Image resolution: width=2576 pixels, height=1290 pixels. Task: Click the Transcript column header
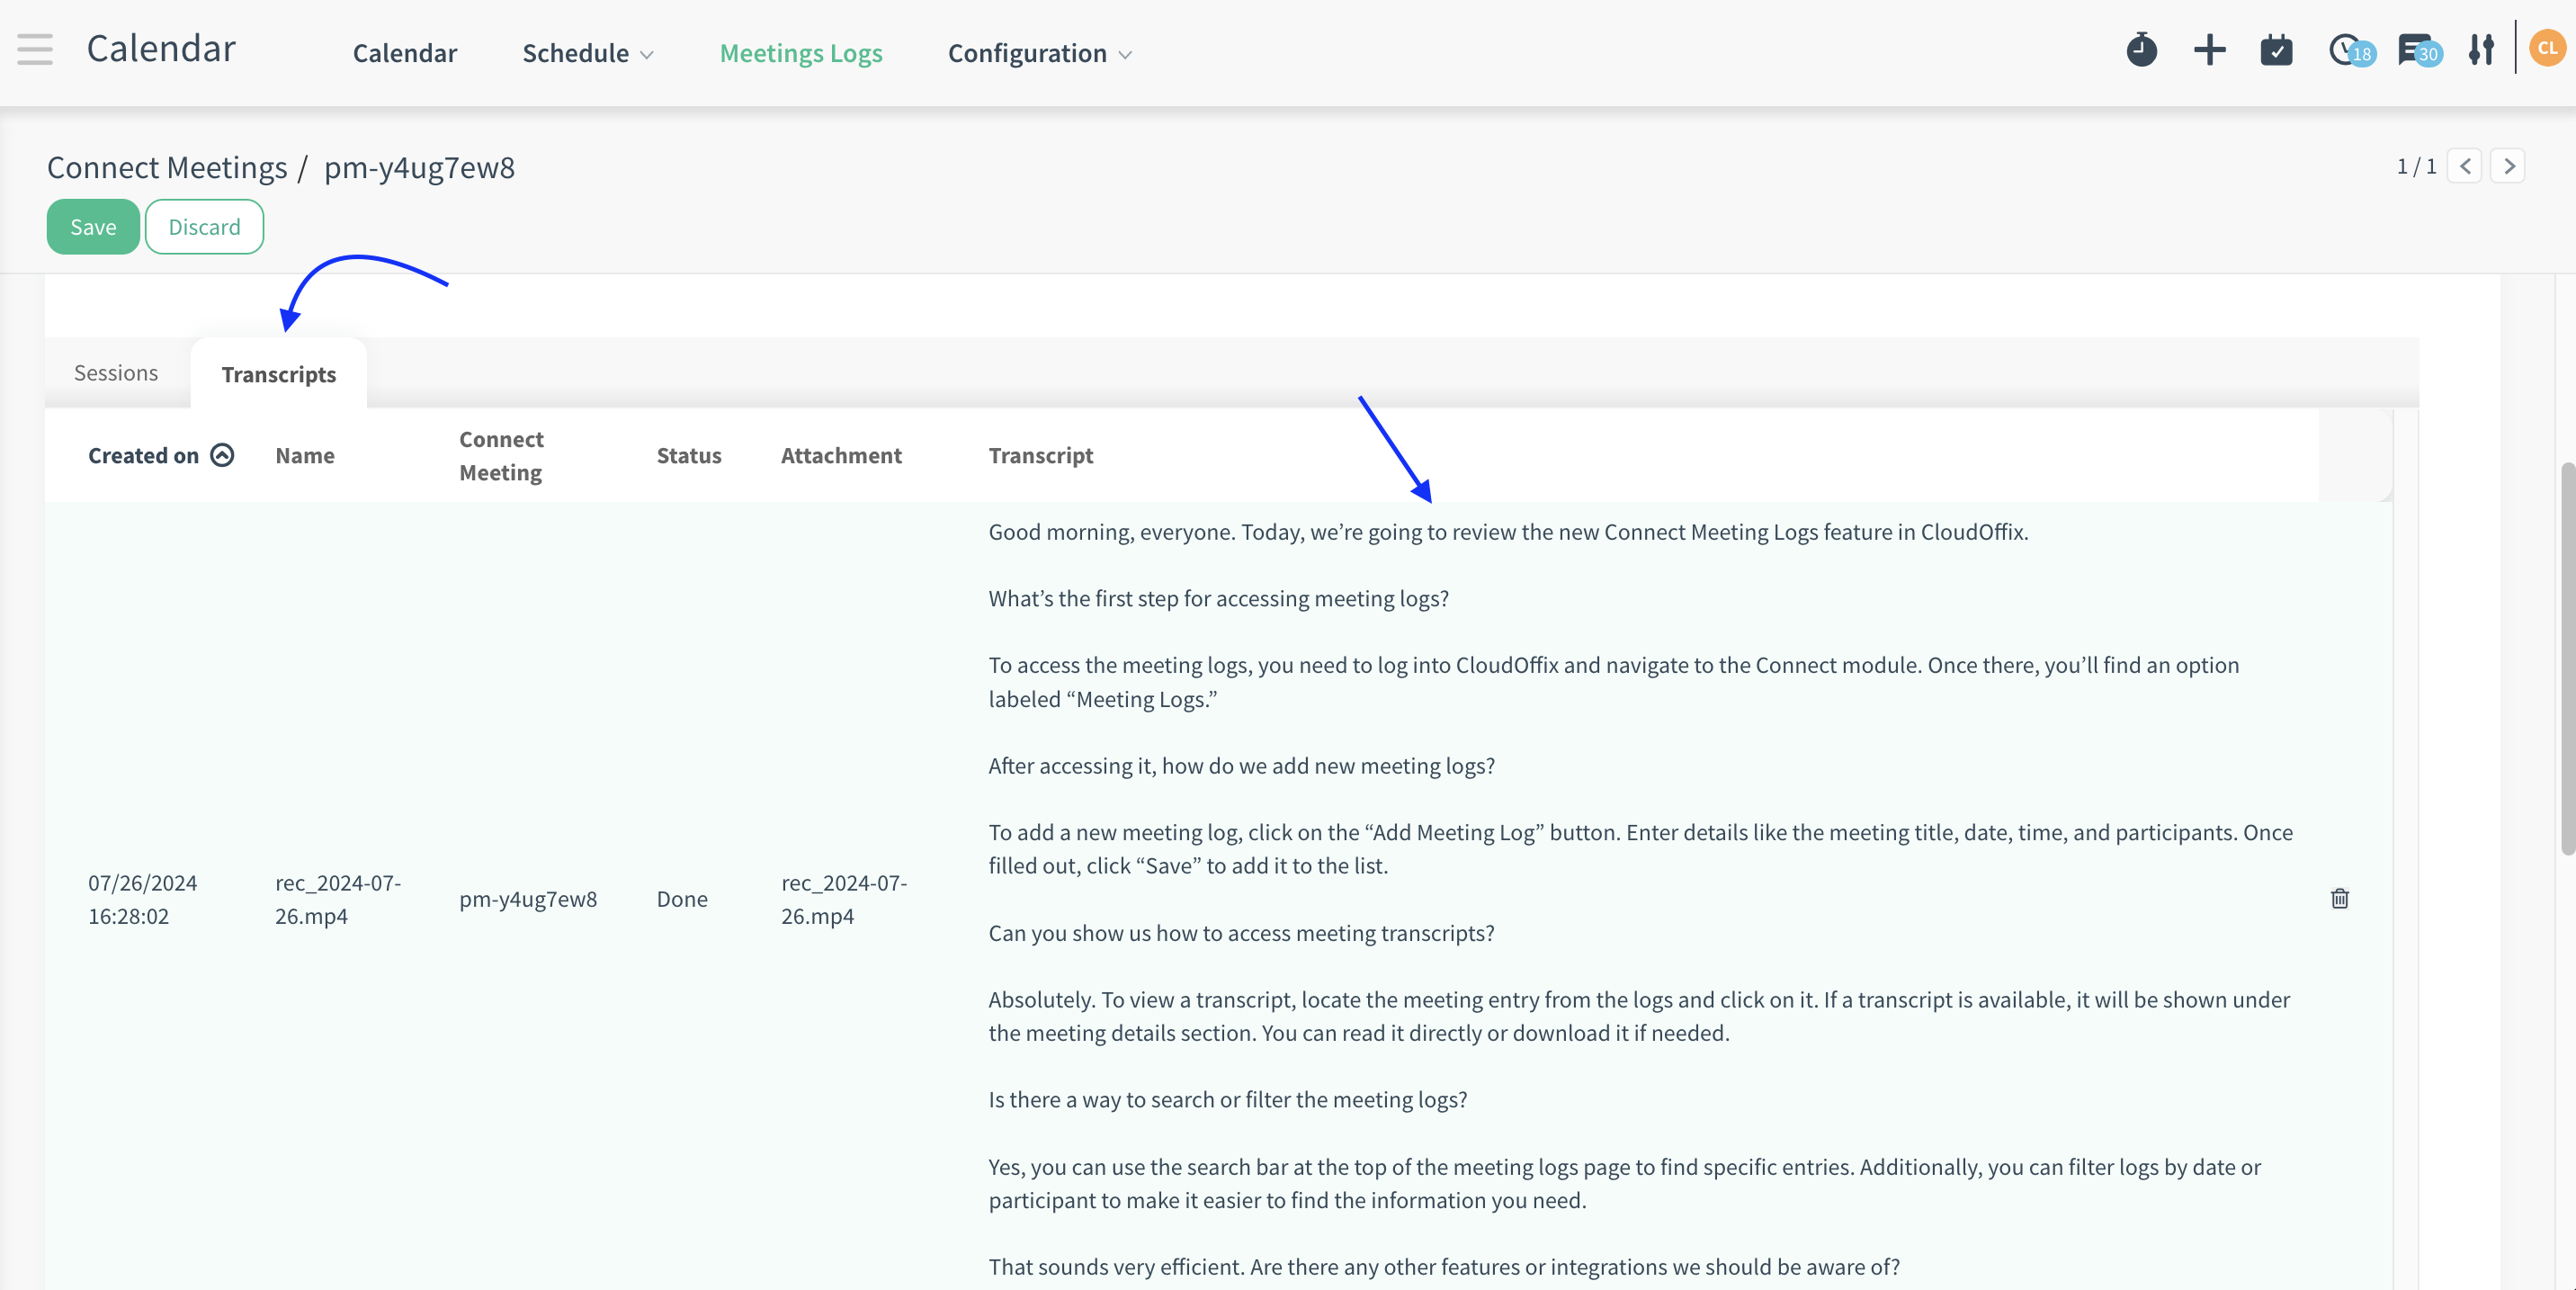point(1040,455)
